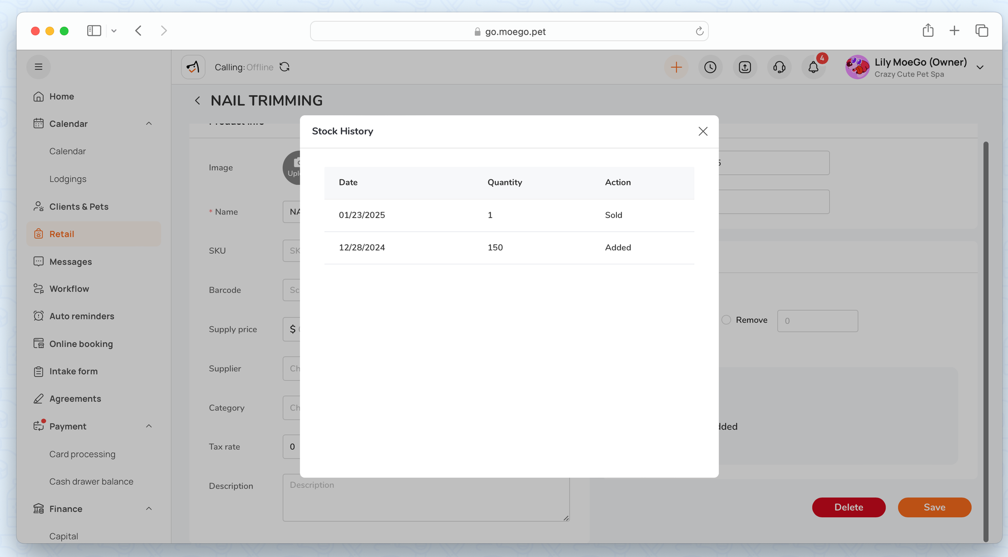This screenshot has width=1008, height=557.
Task: Click the MoeGo megaphone logo icon
Action: pyautogui.click(x=193, y=67)
